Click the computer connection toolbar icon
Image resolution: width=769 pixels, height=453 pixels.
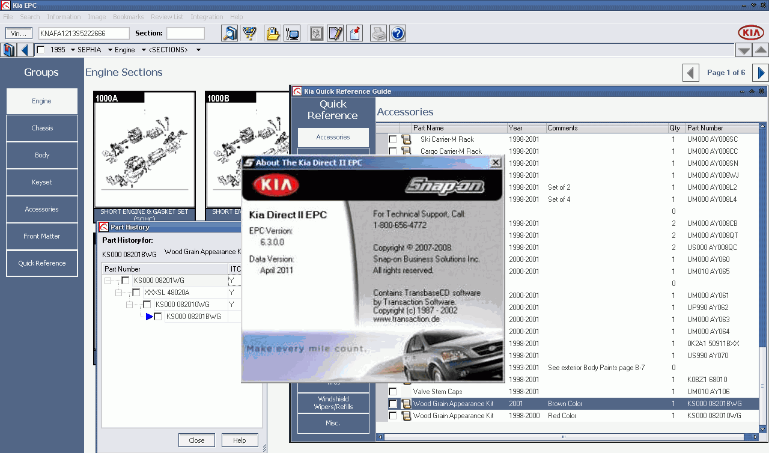pyautogui.click(x=293, y=33)
